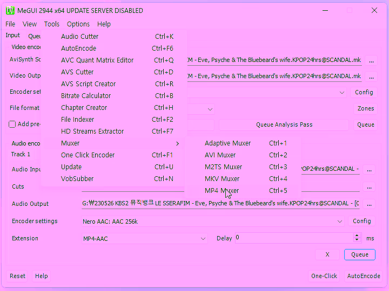Viewport: 389px width, 291px height.
Task: Expand the Muxer submenu
Action: (x=112, y=143)
